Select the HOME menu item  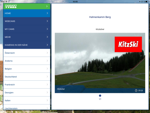pyautogui.click(x=27, y=13)
